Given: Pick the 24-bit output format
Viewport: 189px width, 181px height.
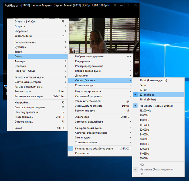Looking at the screenshot, I should click(x=143, y=85).
